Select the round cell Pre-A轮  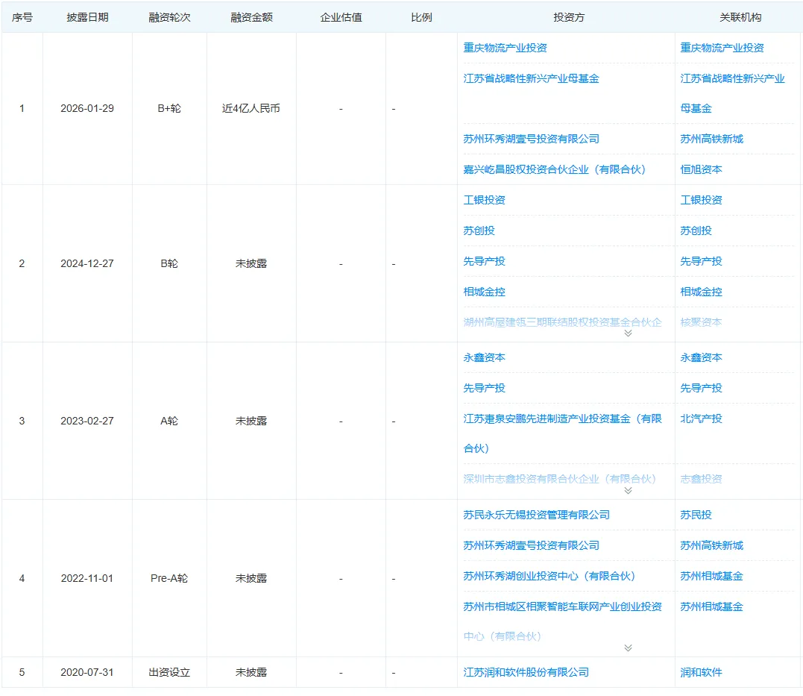click(x=169, y=579)
